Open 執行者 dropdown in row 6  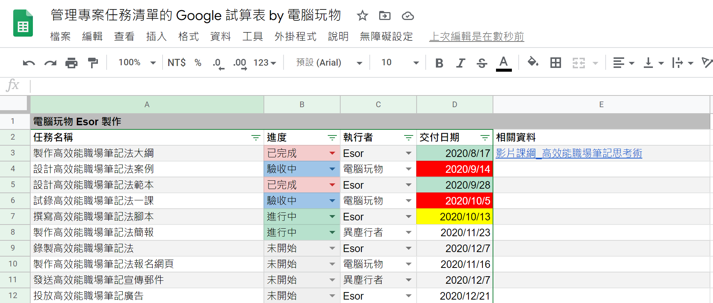(x=409, y=201)
